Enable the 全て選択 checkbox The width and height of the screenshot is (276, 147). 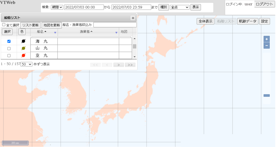(x=4, y=25)
